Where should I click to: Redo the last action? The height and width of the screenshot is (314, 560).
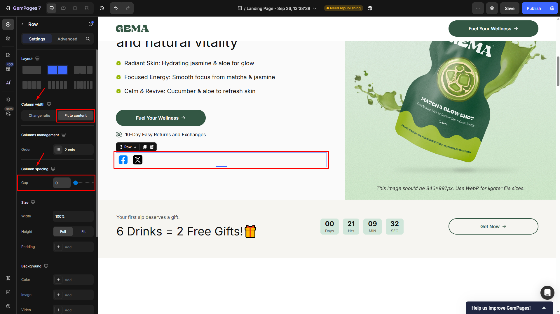point(128,8)
